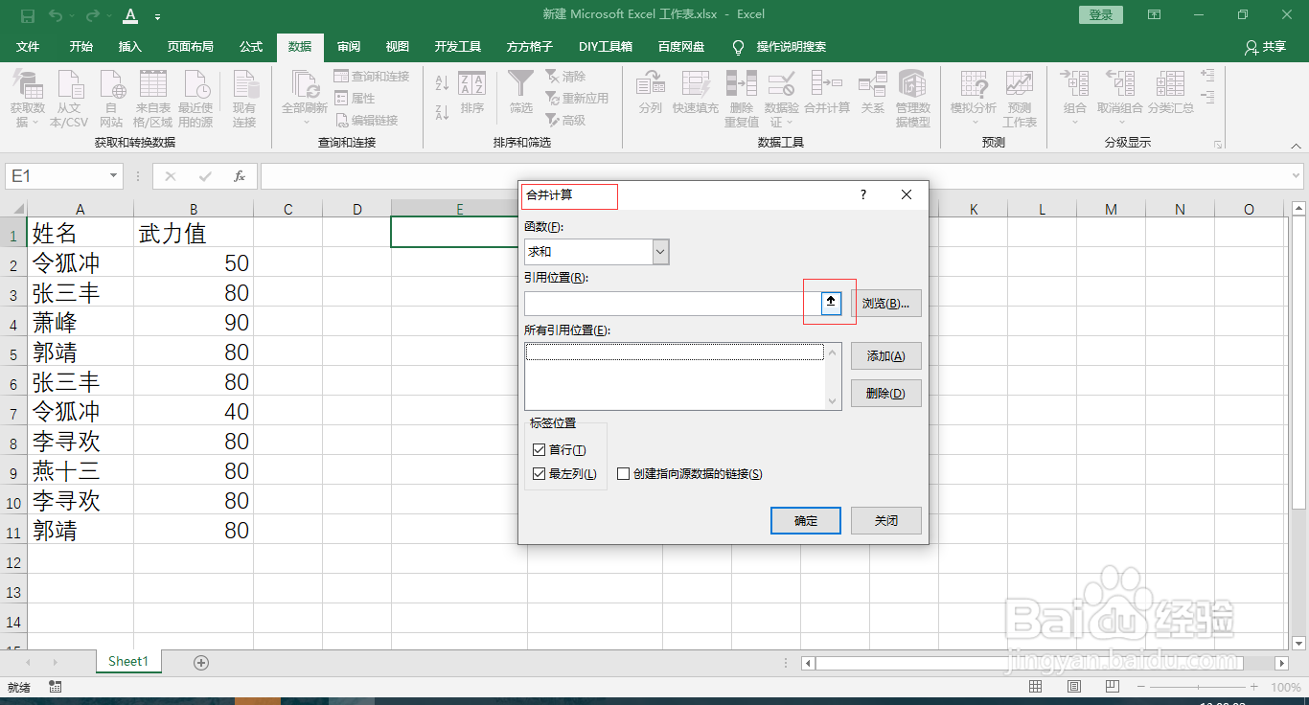1309x705 pixels.
Task: Enable 创建指向源数据的链接 checkbox
Action: [x=624, y=473]
